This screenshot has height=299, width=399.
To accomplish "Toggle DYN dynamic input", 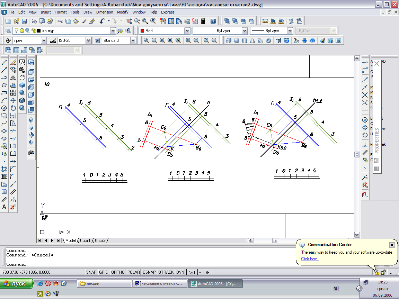I will point(180,272).
